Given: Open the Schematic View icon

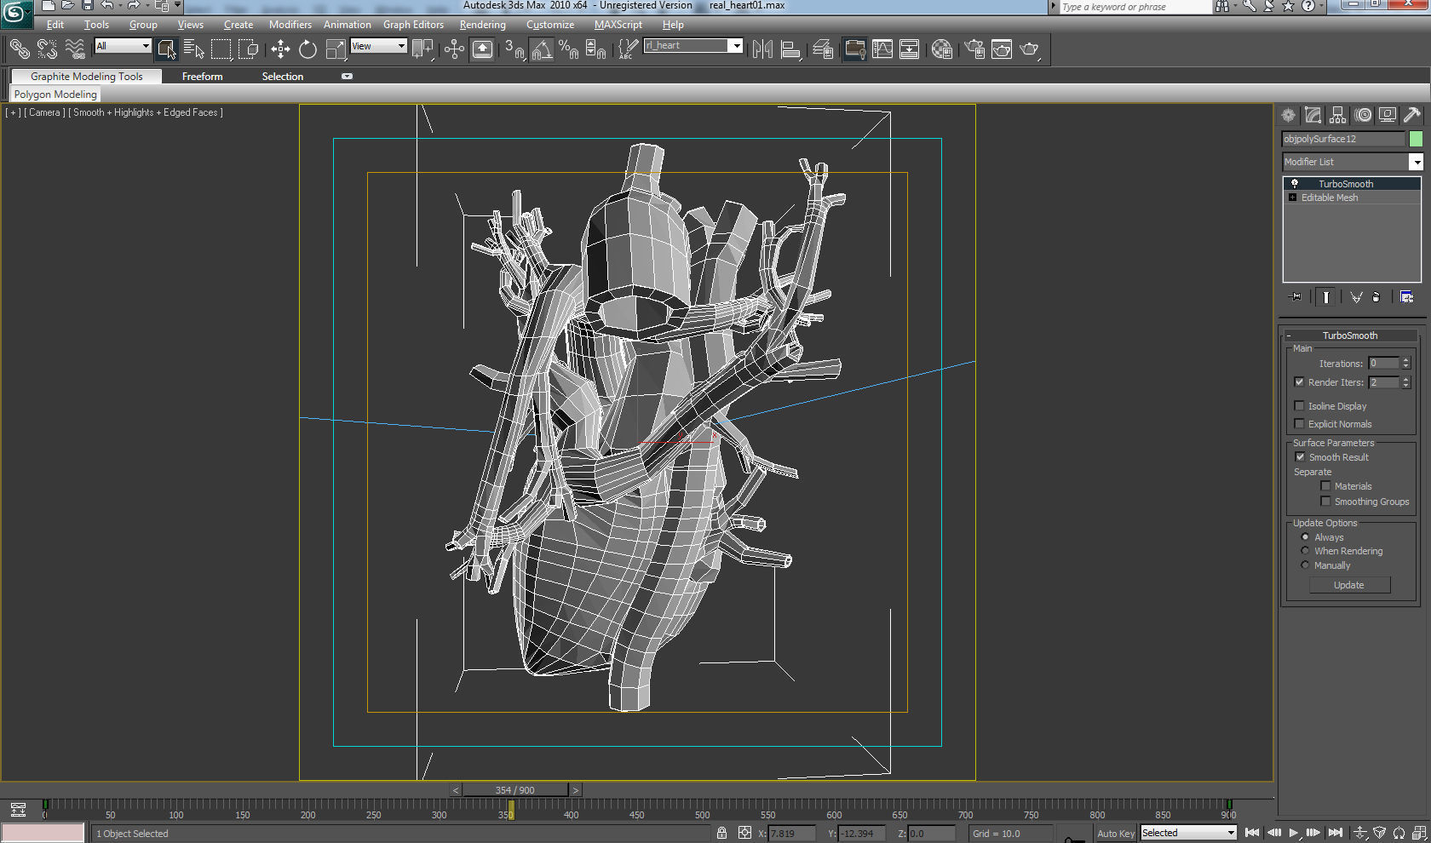Looking at the screenshot, I should [910, 49].
